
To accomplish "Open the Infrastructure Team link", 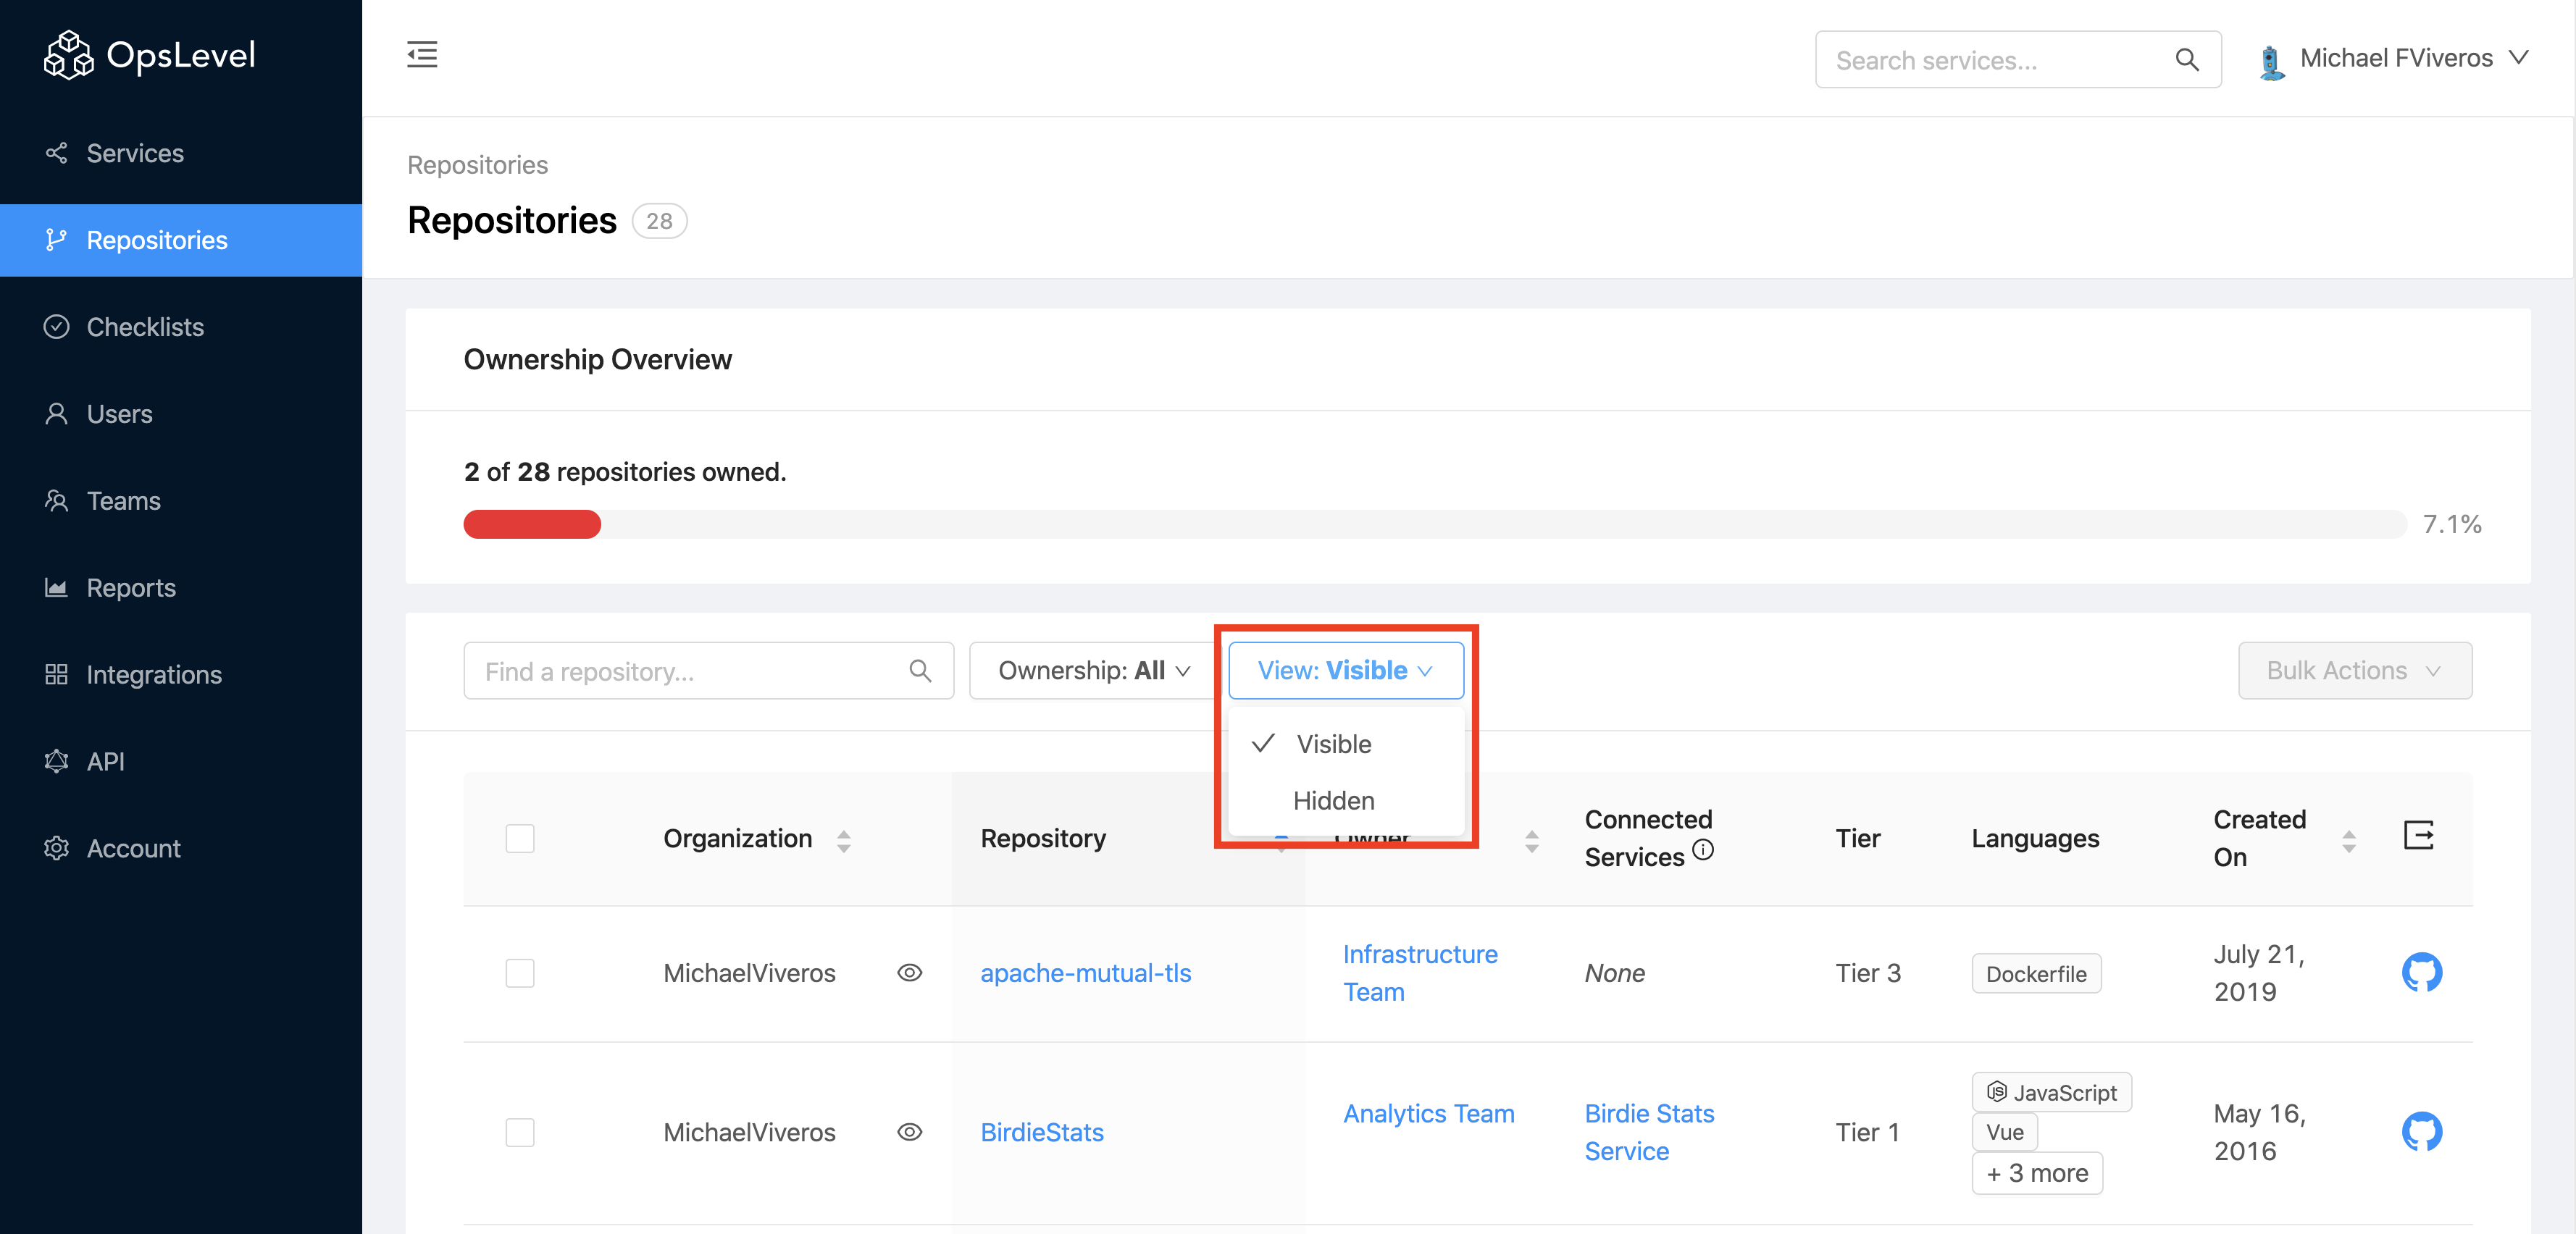I will (x=1420, y=973).
